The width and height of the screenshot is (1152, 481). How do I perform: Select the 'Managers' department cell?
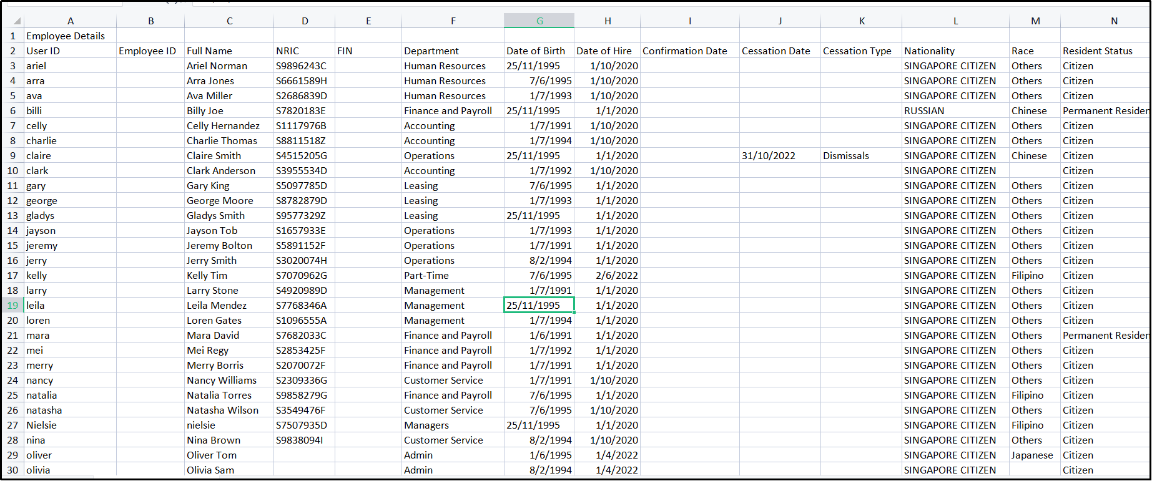click(453, 425)
